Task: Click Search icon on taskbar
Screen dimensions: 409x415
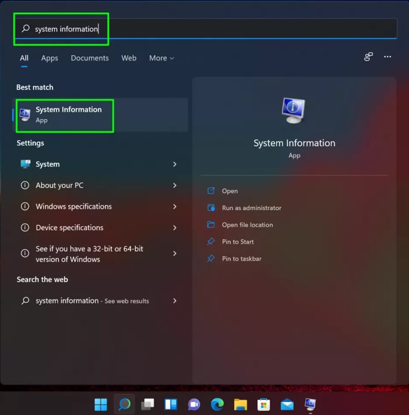Action: point(124,404)
